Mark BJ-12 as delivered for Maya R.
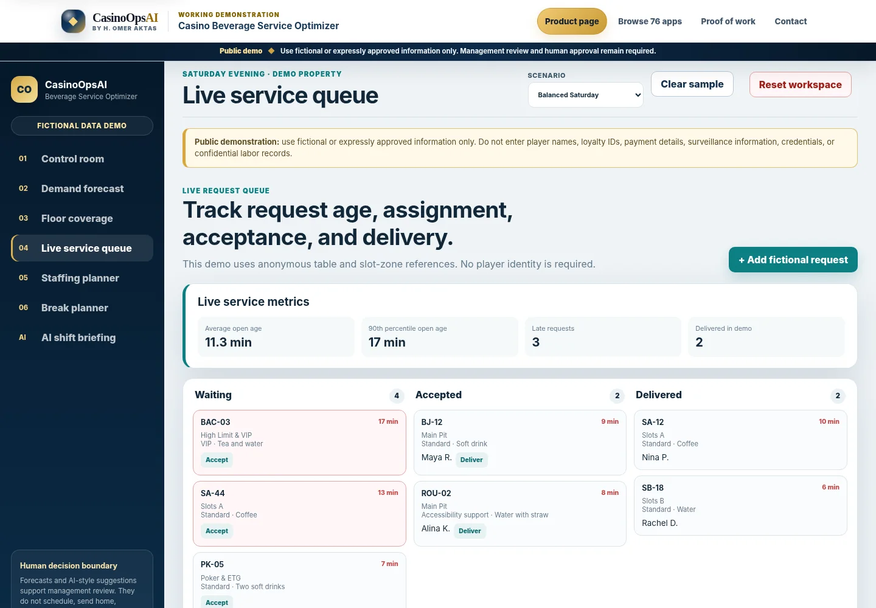876x608 pixels. (x=471, y=460)
